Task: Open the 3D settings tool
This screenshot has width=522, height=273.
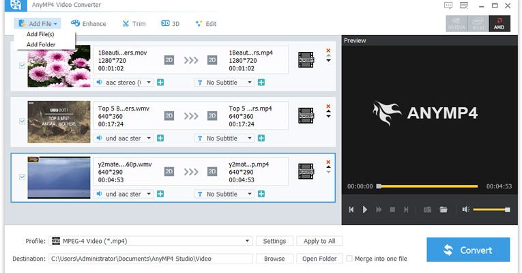Action: (170, 24)
